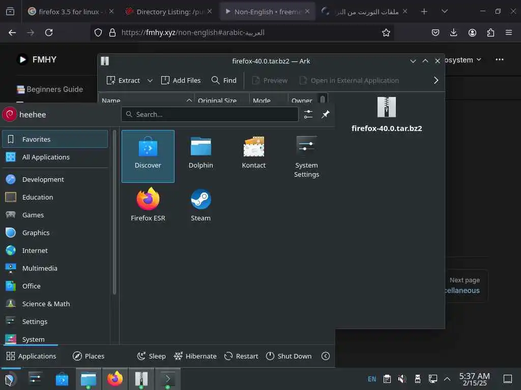Click the Firefox back arrow
Viewport: 521px width, 390px height.
point(12,32)
